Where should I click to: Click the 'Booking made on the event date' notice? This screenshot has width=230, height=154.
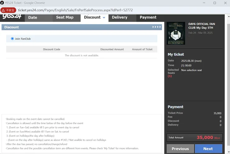tap(35, 119)
